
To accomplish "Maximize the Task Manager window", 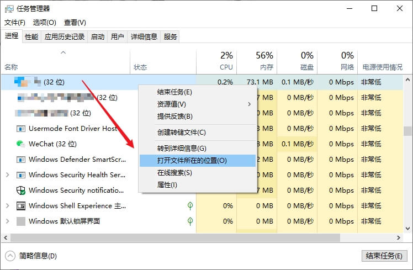I will pos(374,8).
